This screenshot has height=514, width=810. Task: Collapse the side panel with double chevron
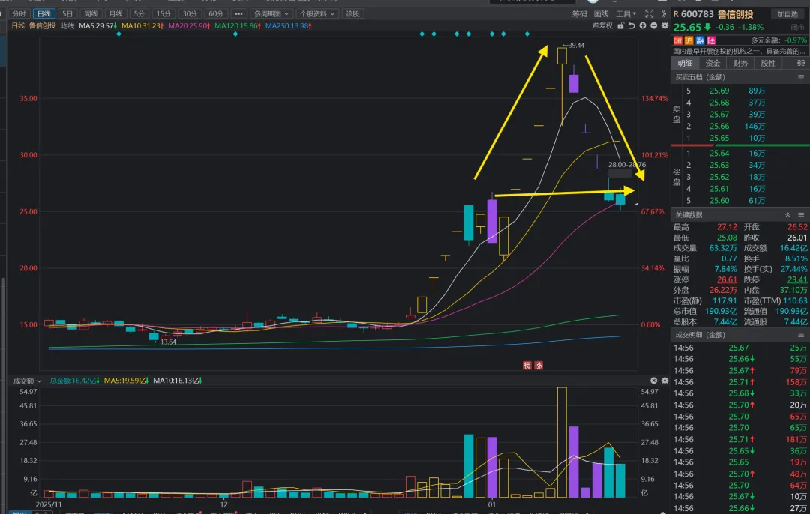click(664, 14)
